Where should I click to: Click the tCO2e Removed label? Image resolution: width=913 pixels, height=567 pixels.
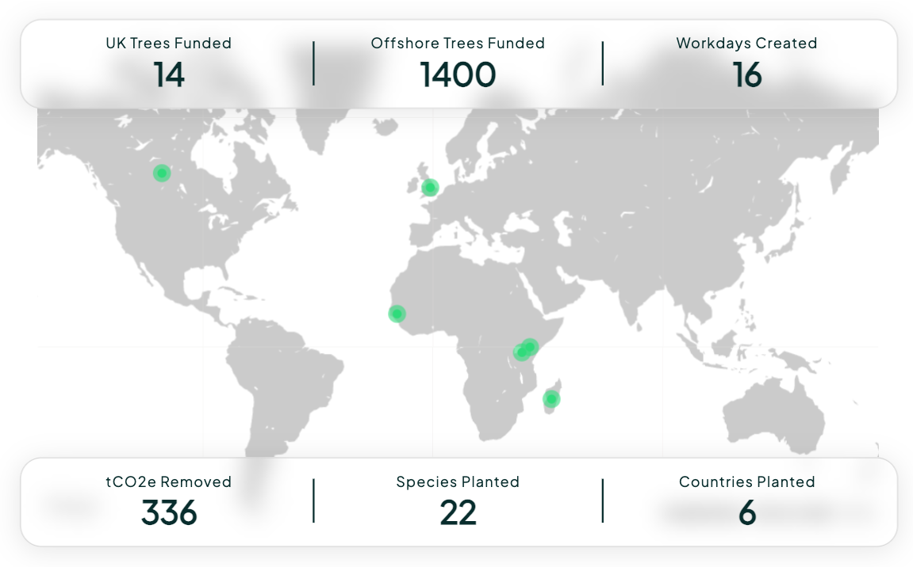(169, 481)
